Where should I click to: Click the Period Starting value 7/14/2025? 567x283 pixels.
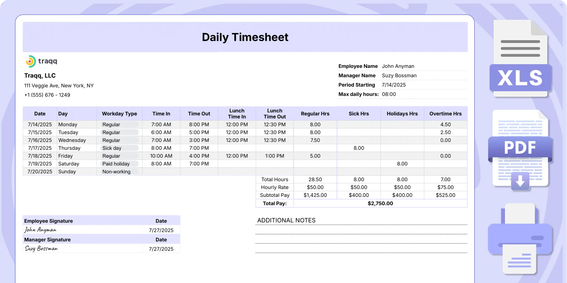pos(394,85)
